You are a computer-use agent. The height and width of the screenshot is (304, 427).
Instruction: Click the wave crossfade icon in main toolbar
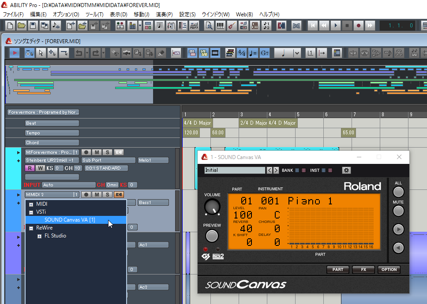click(x=296, y=26)
